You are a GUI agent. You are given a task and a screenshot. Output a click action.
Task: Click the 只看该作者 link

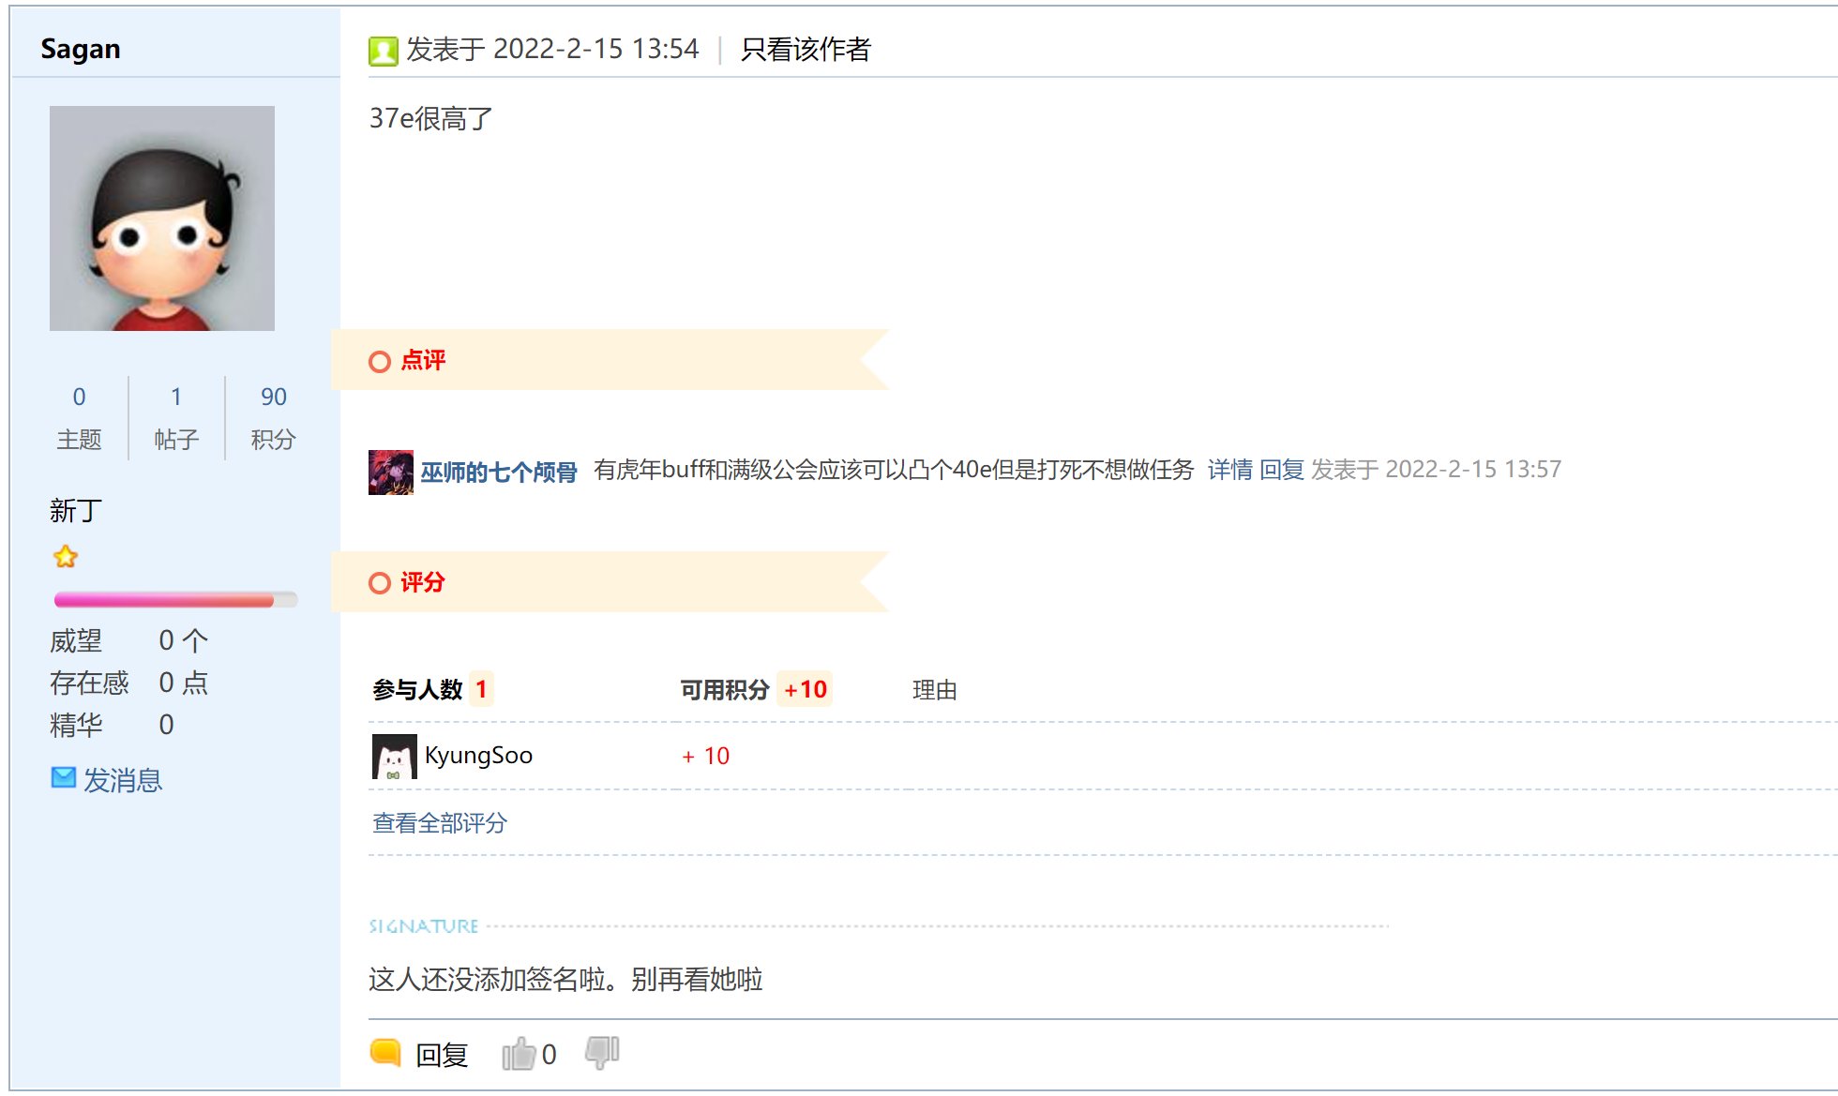pyautogui.click(x=806, y=49)
